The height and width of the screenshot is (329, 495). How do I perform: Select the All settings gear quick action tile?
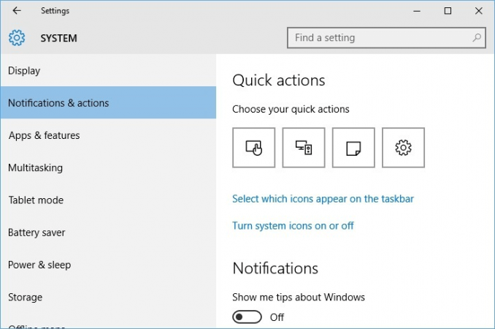point(403,148)
